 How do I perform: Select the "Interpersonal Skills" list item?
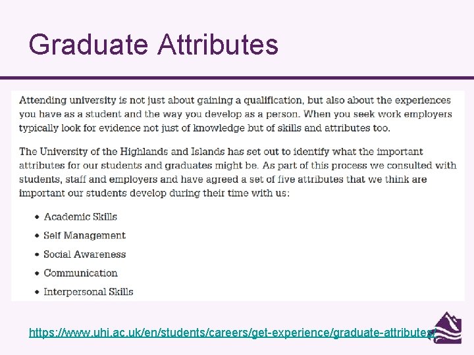(x=88, y=292)
